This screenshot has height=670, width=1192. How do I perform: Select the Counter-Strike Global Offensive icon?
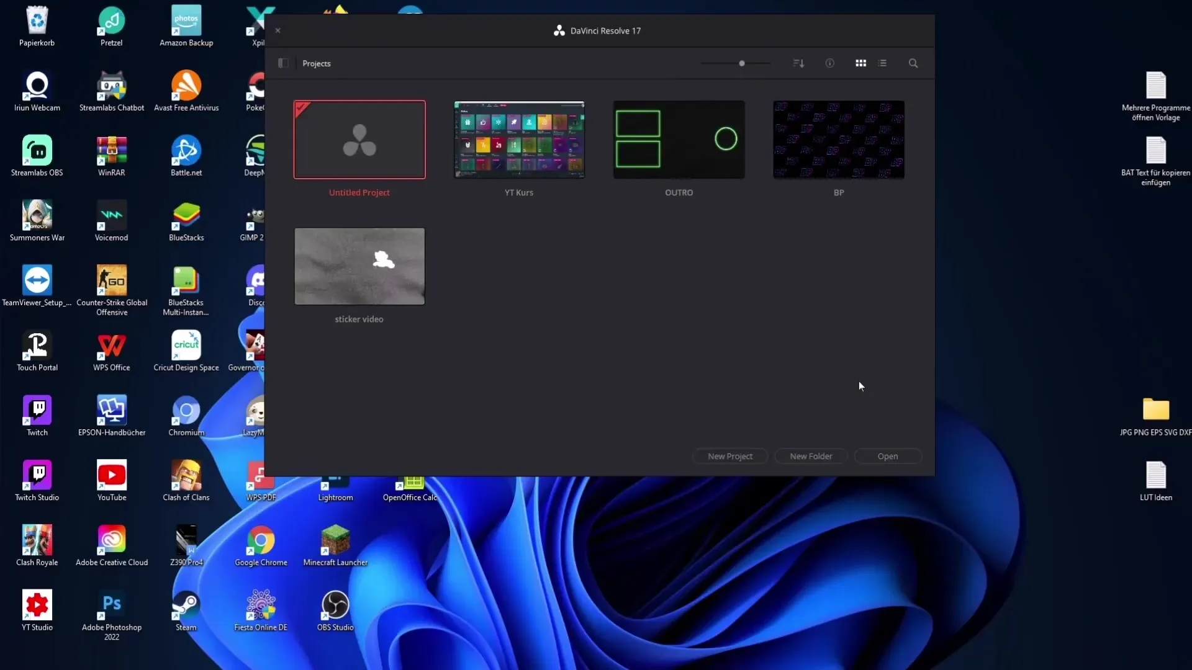[112, 290]
